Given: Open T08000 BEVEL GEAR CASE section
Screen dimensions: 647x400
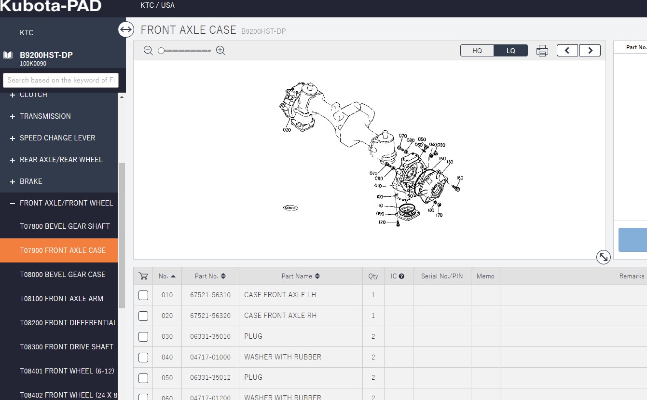Looking at the screenshot, I should tap(63, 275).
